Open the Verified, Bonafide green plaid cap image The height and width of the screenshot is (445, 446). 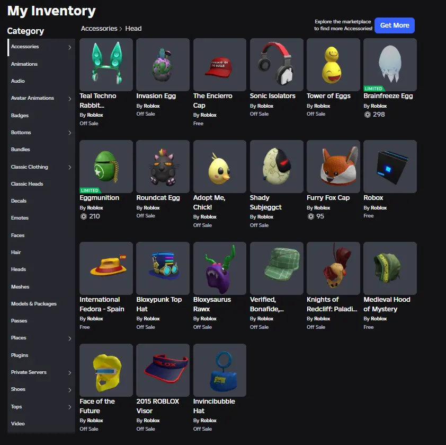(276, 268)
